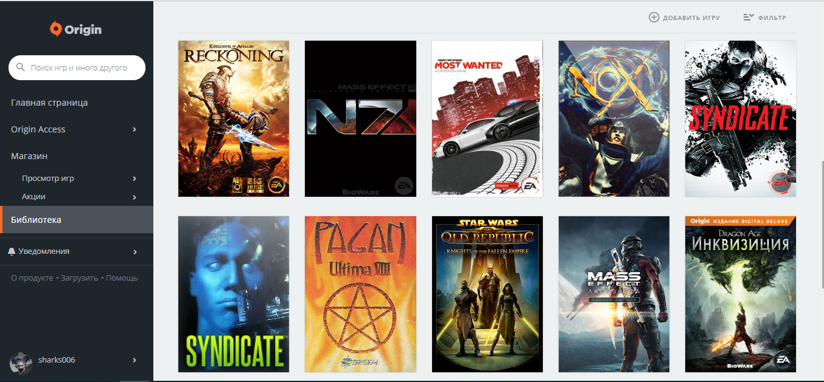Click the sharks006 avatar picture
824x382 pixels.
[x=21, y=363]
